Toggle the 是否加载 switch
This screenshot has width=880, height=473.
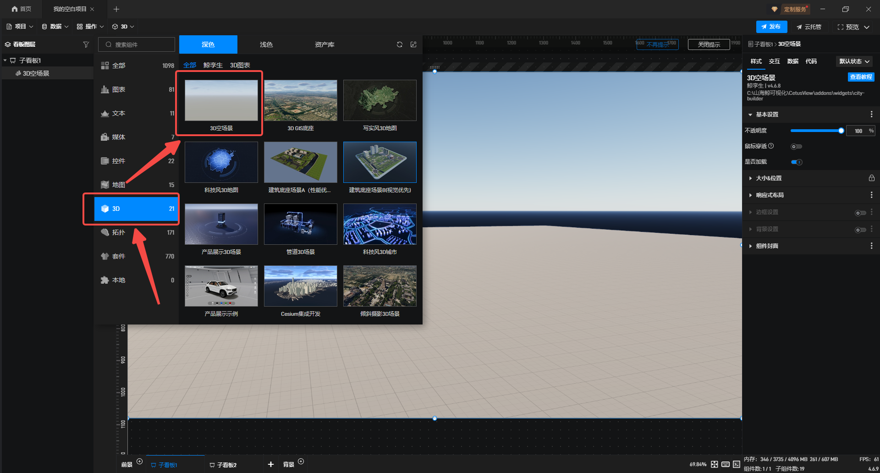click(797, 162)
